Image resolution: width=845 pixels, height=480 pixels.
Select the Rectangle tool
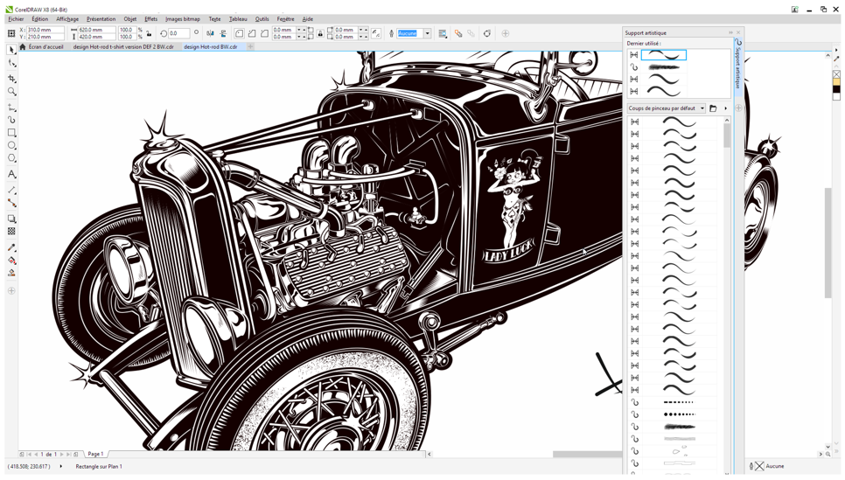[12, 133]
